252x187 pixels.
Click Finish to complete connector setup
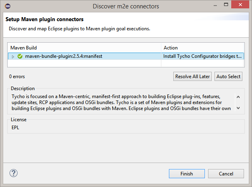click(187, 174)
